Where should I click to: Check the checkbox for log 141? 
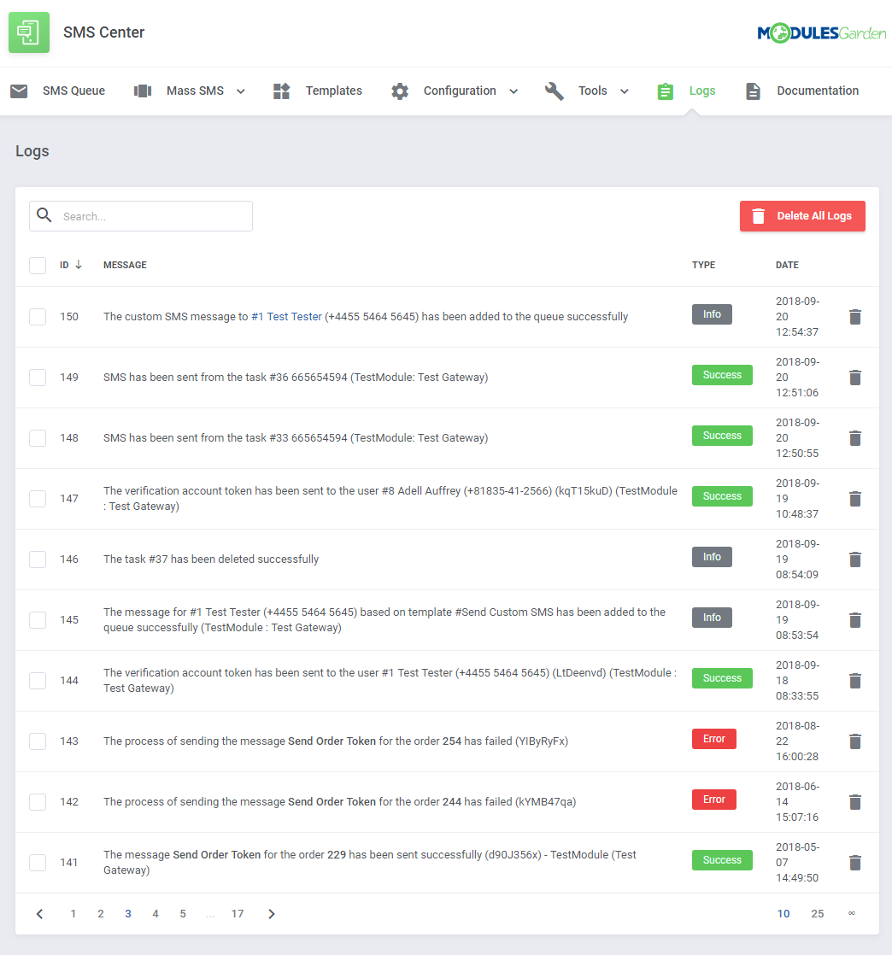pos(38,863)
